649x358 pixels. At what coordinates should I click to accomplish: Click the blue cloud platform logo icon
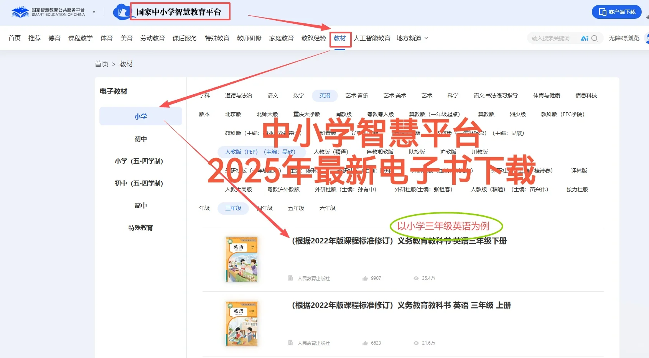(x=122, y=12)
